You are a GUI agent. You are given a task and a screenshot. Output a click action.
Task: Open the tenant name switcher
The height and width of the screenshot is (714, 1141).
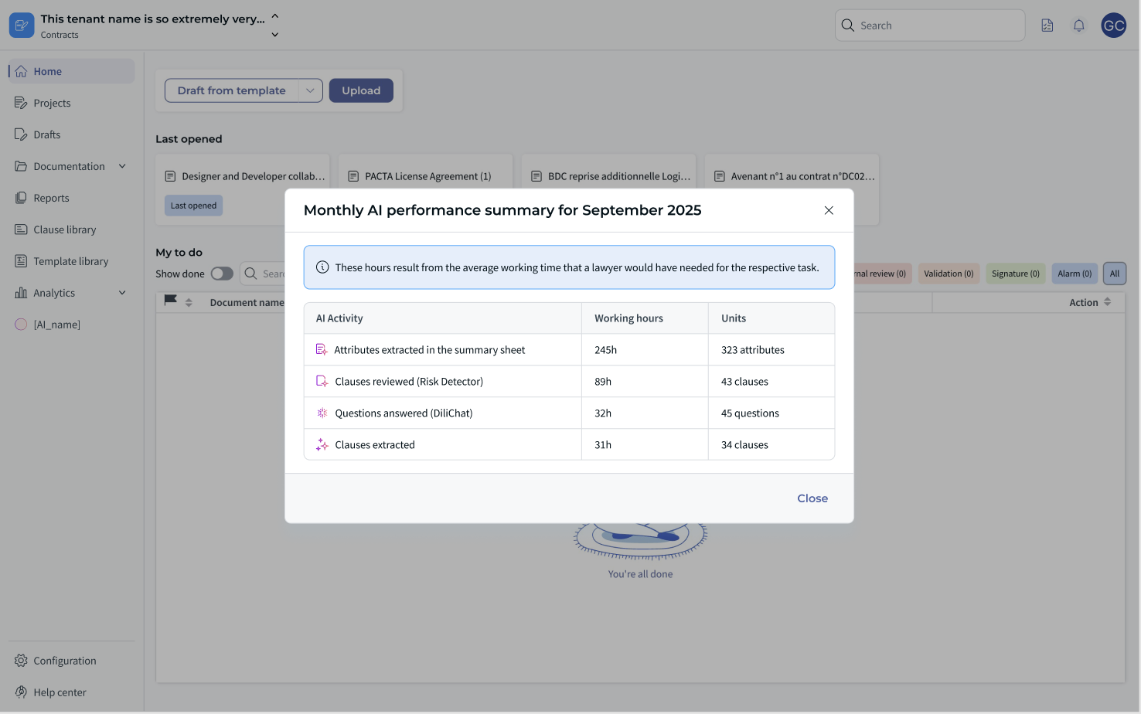tap(274, 25)
